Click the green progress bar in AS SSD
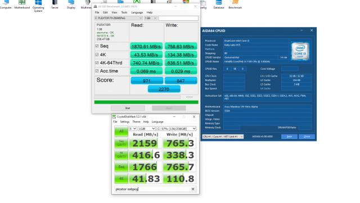 (x=146, y=102)
